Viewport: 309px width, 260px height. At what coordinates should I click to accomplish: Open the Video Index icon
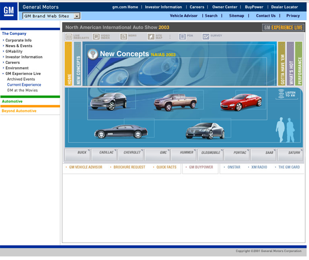pos(96,36)
